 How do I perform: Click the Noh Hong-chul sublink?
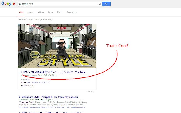pos(42,107)
